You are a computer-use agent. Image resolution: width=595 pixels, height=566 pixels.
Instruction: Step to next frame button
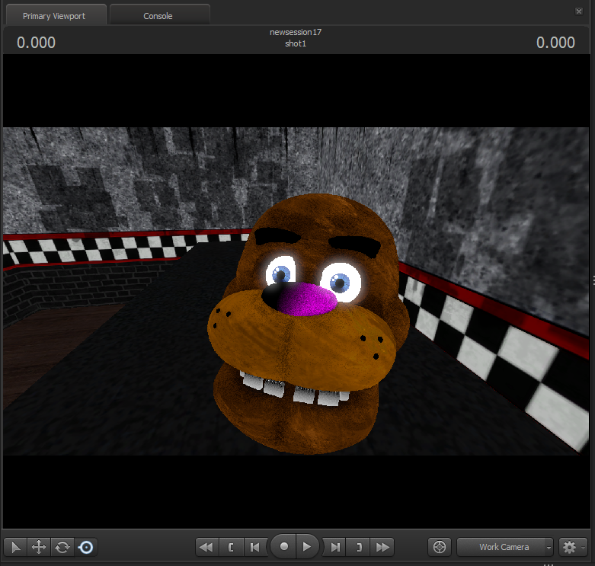pos(334,547)
